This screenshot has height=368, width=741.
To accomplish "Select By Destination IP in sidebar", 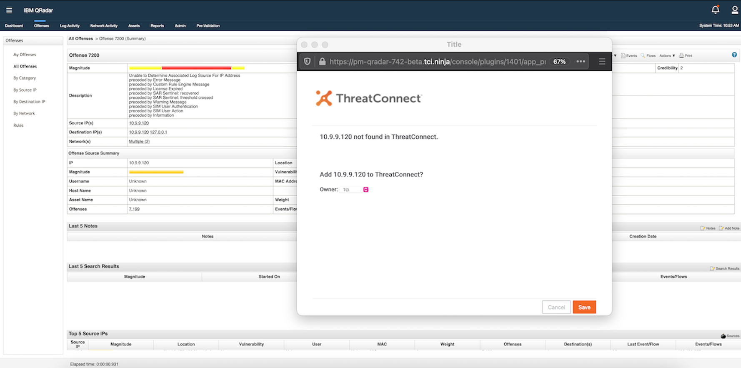I will [x=29, y=102].
